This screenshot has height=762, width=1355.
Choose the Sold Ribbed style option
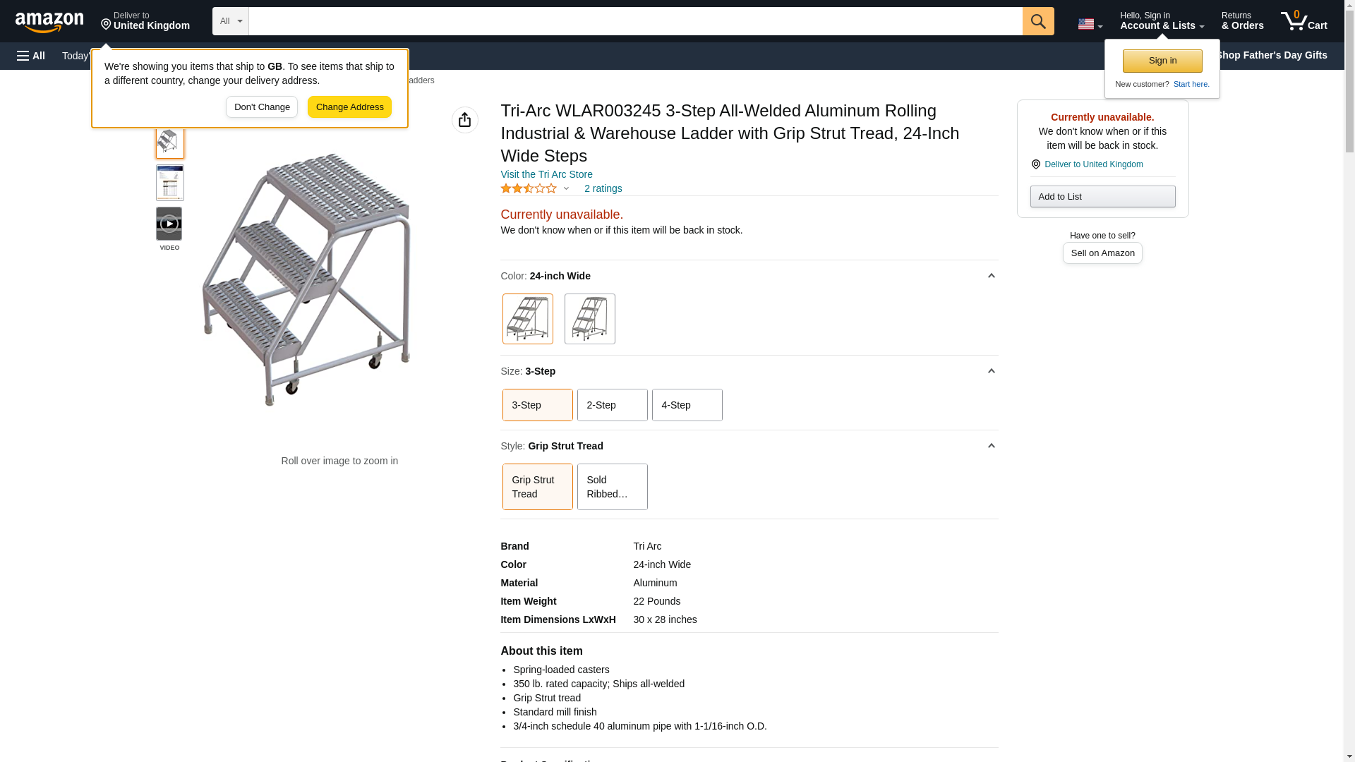point(612,487)
